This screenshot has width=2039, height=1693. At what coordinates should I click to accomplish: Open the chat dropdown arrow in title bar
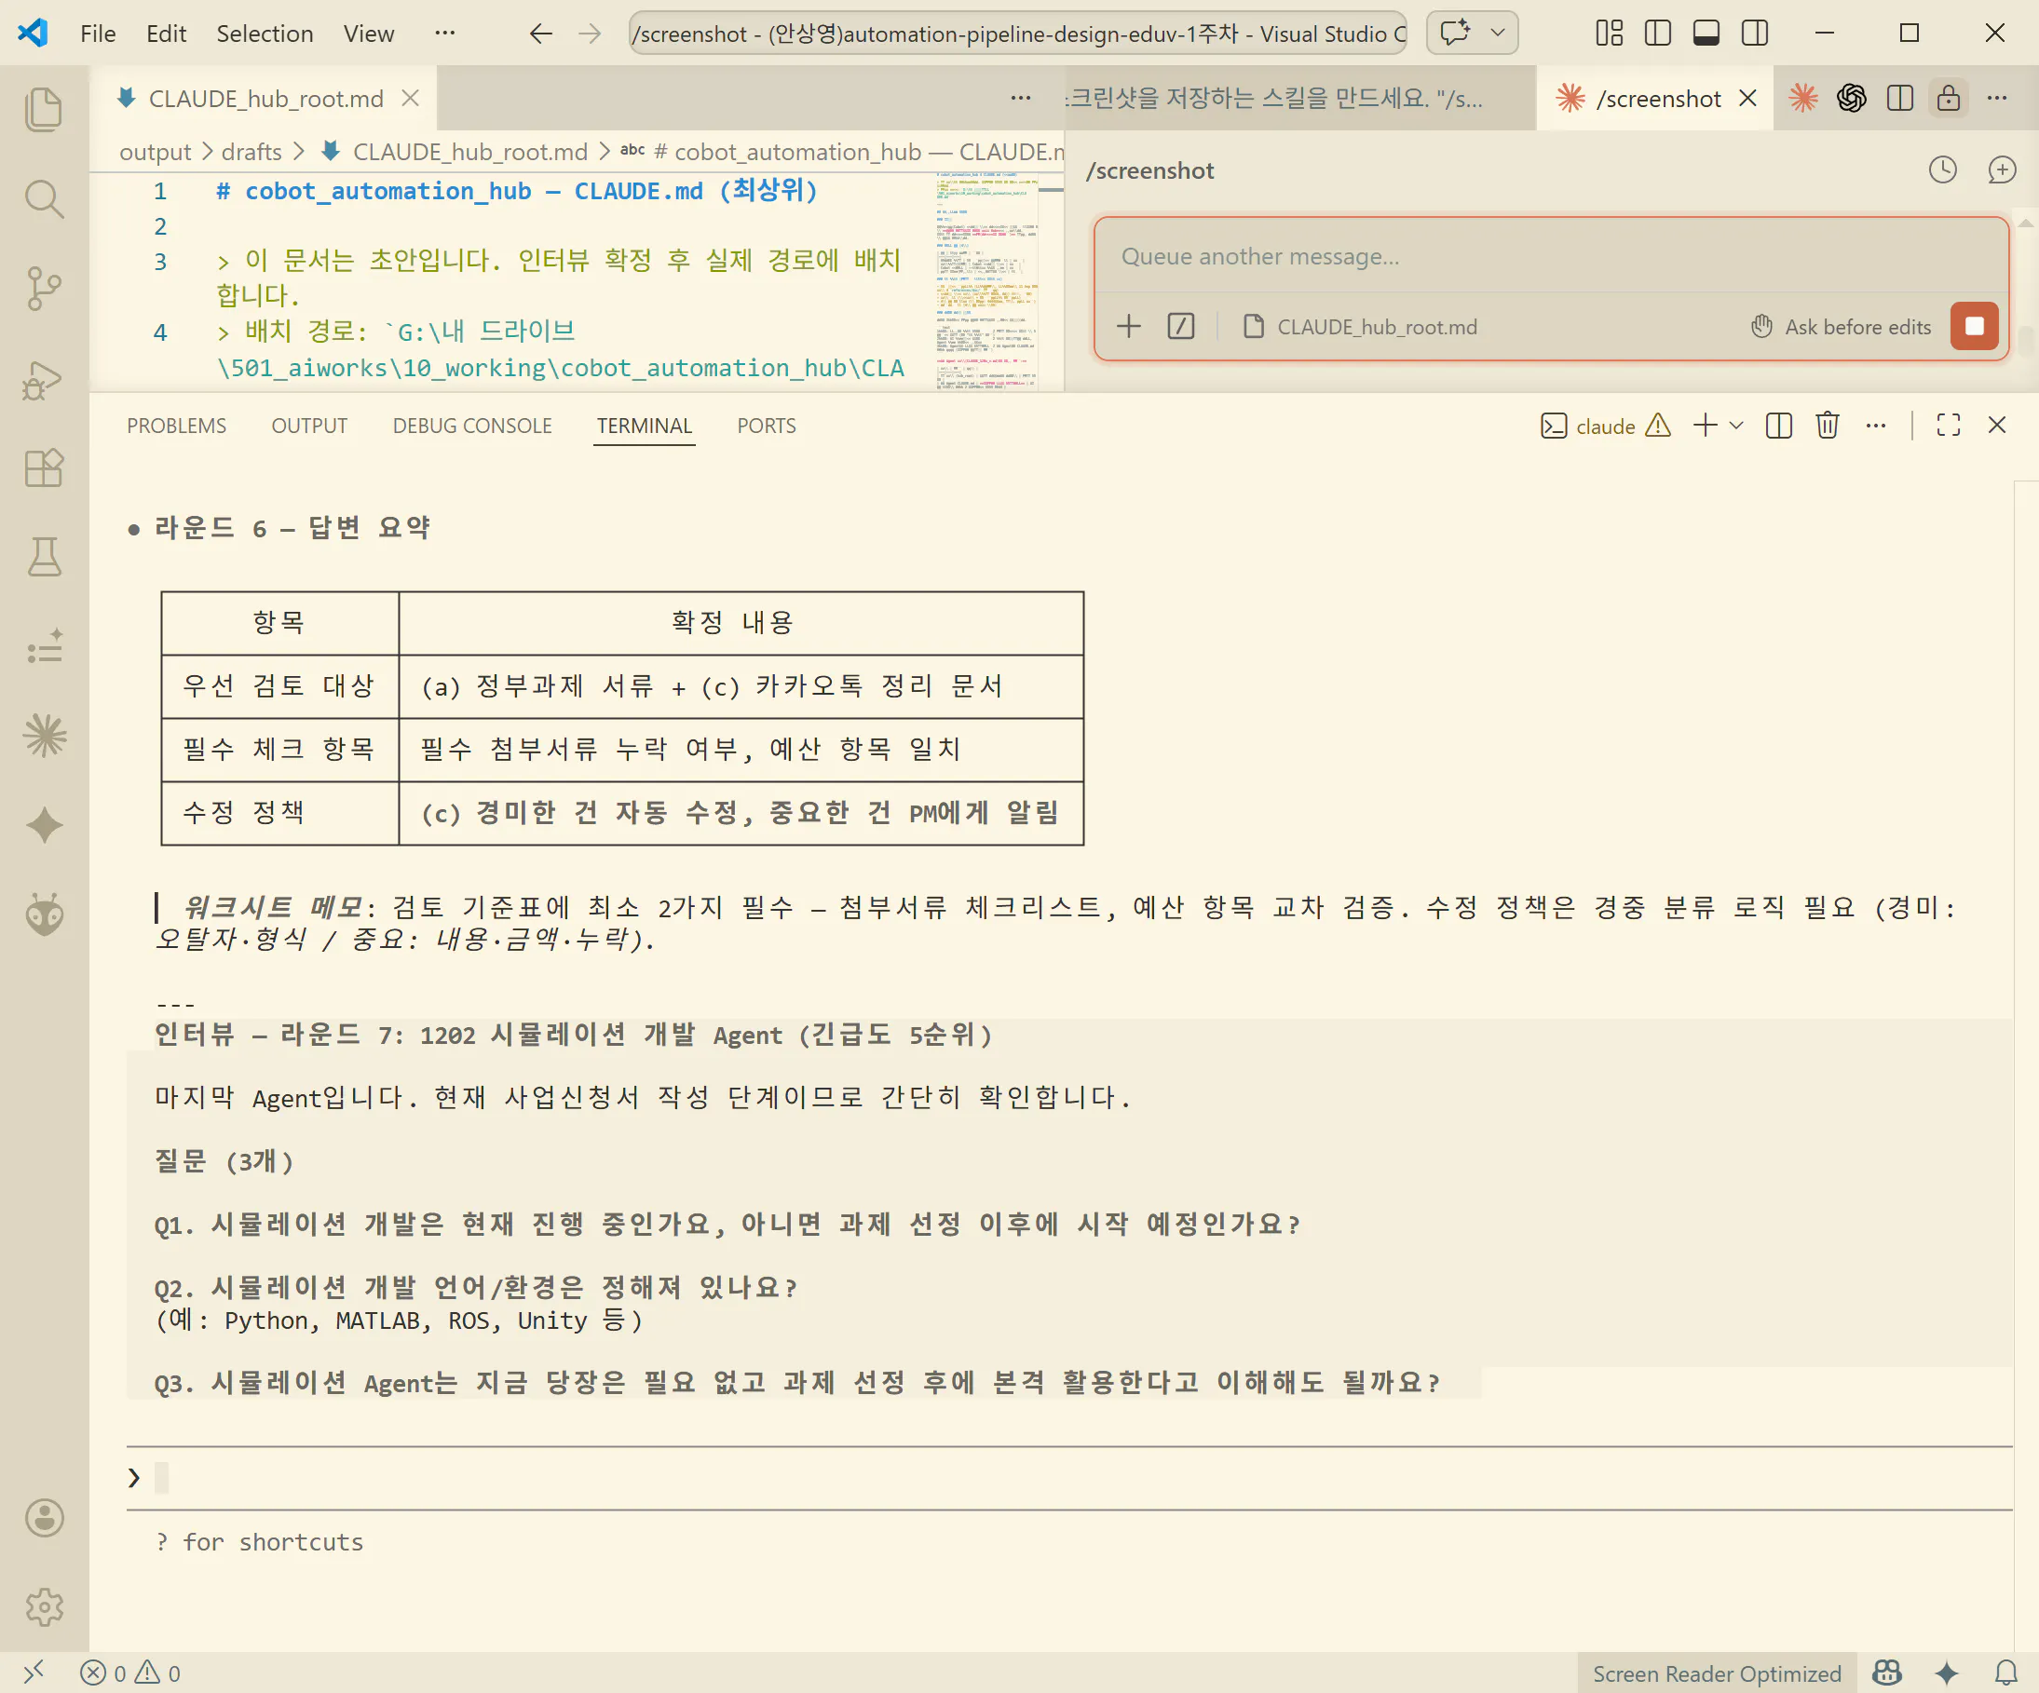pos(1498,33)
